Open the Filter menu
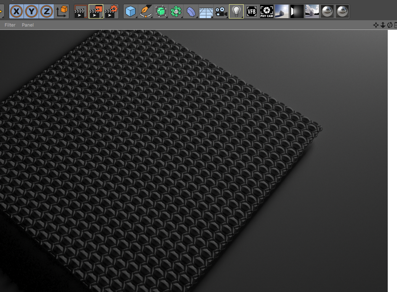 [10, 25]
